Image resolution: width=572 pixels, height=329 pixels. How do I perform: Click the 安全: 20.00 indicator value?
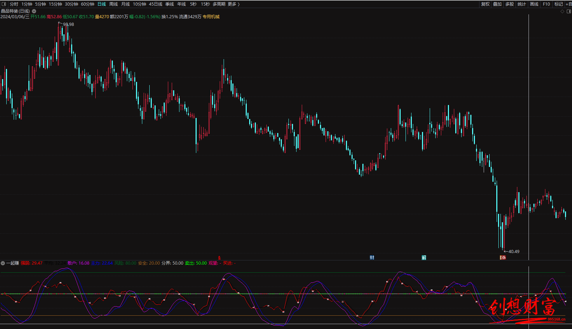149,263
